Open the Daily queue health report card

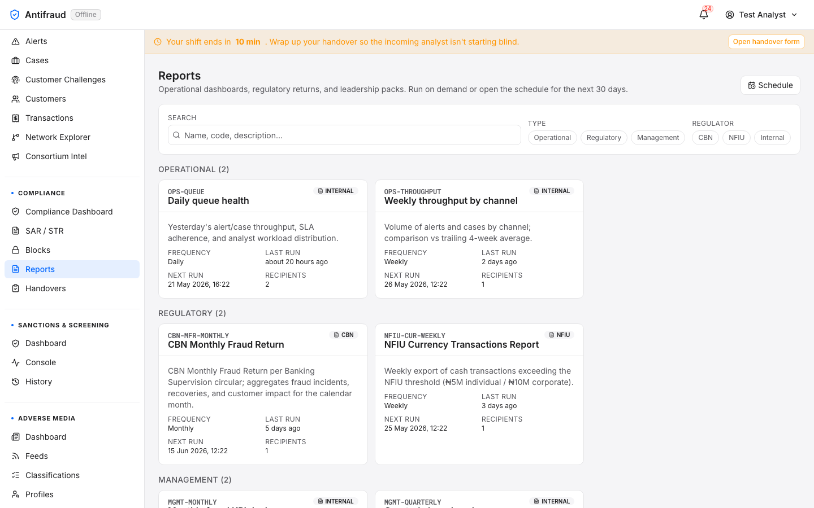(x=263, y=239)
